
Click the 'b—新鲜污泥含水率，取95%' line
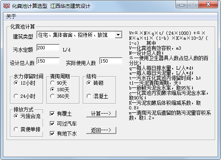click(x=161, y=88)
